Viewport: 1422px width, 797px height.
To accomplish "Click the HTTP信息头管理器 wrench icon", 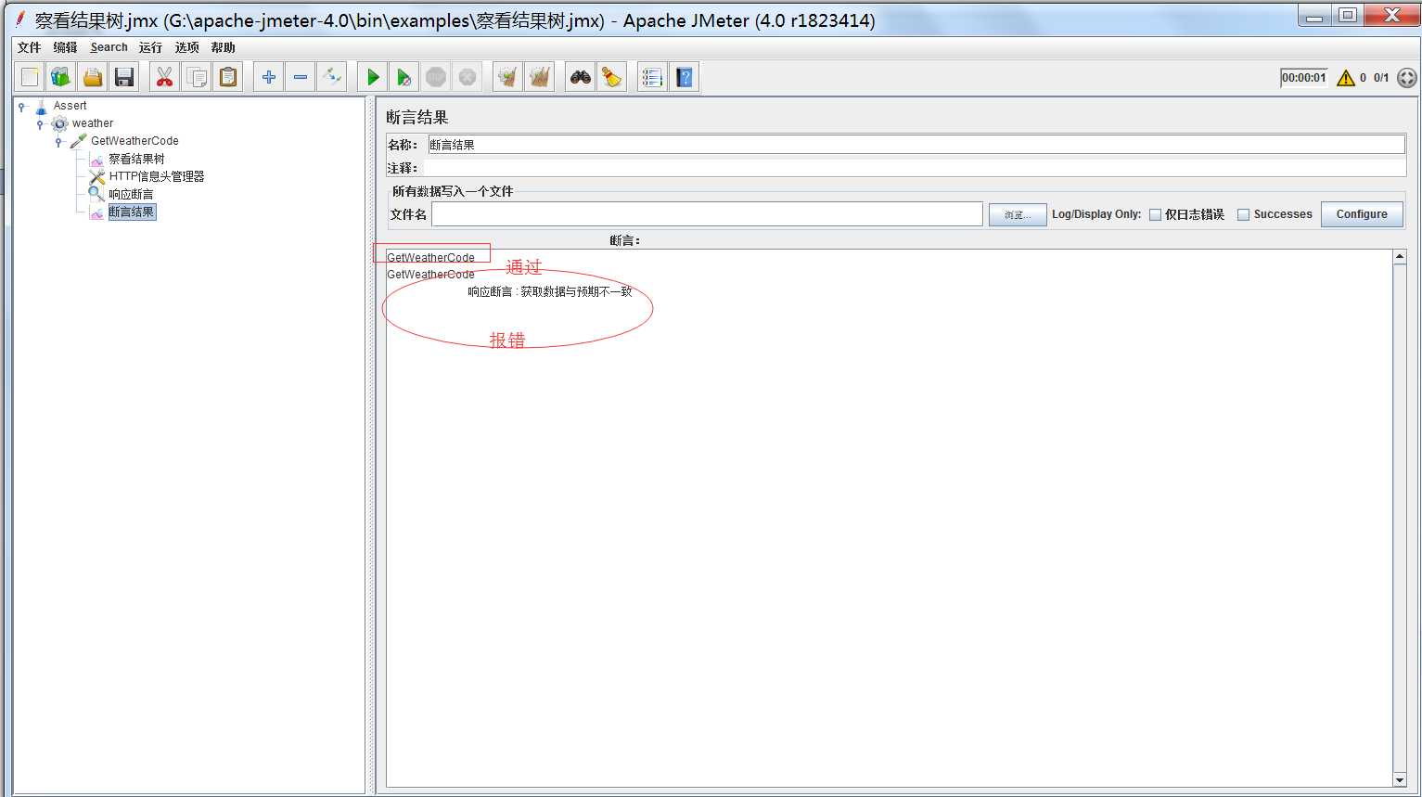I will click(x=96, y=176).
